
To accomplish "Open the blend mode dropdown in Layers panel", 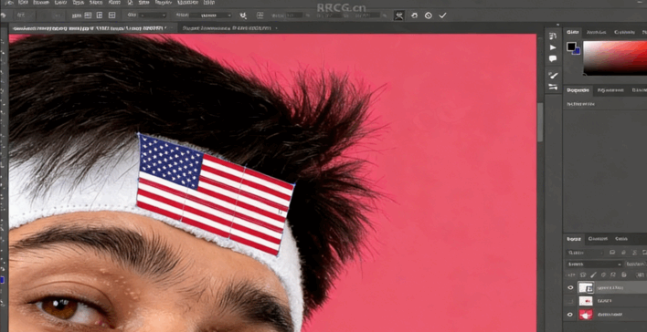I will tap(594, 264).
